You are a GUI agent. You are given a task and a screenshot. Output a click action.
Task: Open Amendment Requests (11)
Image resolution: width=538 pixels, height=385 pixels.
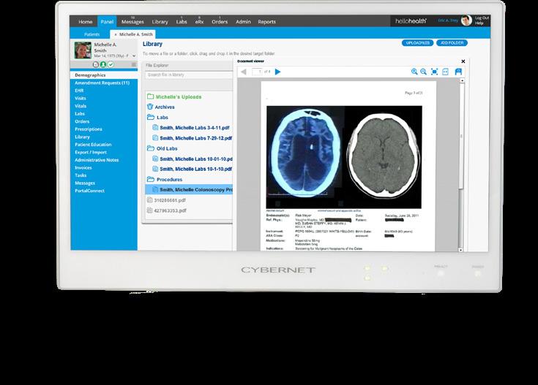(102, 83)
